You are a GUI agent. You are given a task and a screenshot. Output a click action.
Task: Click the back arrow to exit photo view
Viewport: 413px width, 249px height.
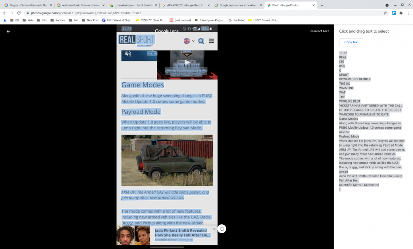click(x=8, y=31)
